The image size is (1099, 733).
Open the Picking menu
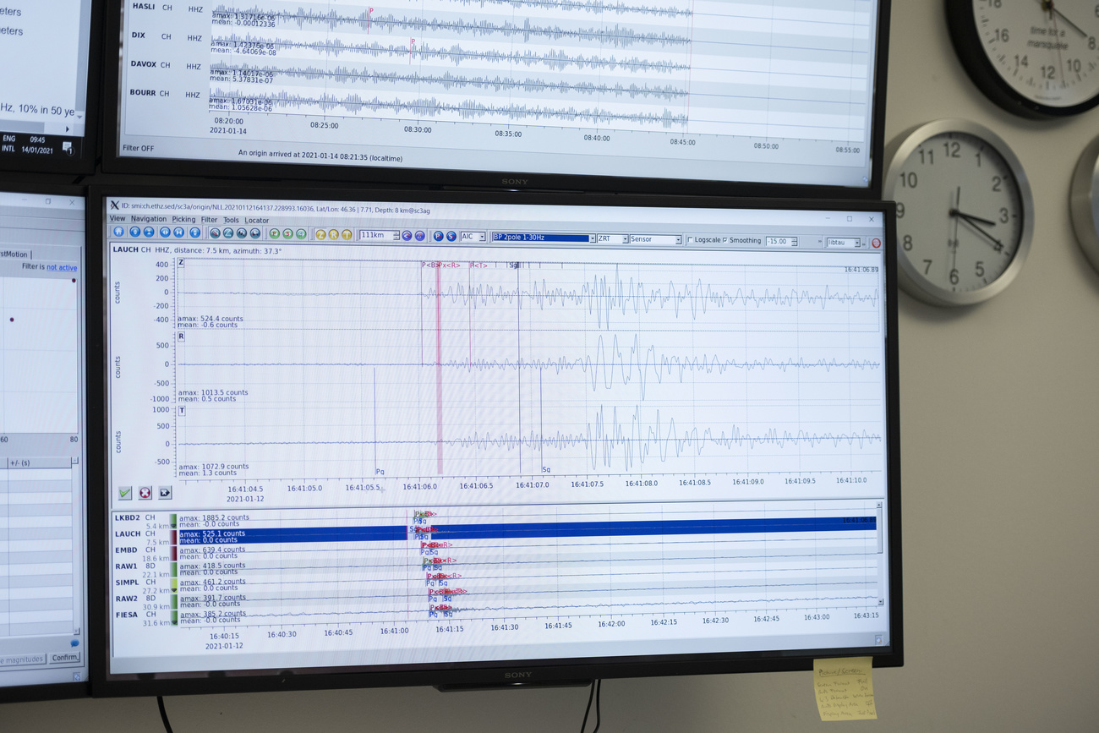click(x=183, y=220)
